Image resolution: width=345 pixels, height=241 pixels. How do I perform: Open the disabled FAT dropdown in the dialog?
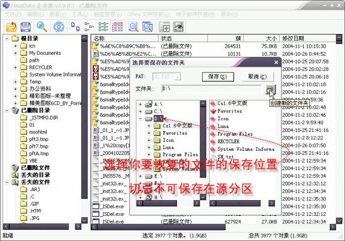click(x=167, y=76)
